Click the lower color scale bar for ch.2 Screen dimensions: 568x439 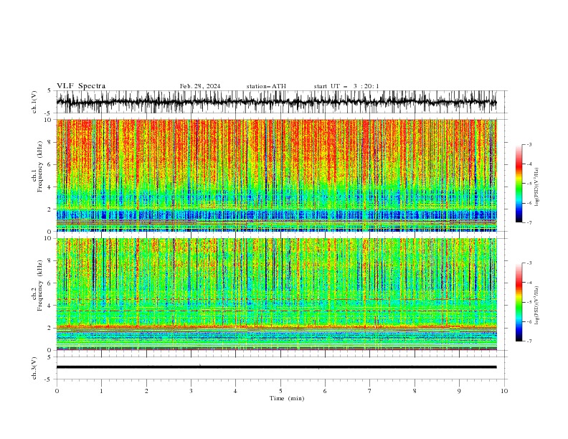[519, 302]
